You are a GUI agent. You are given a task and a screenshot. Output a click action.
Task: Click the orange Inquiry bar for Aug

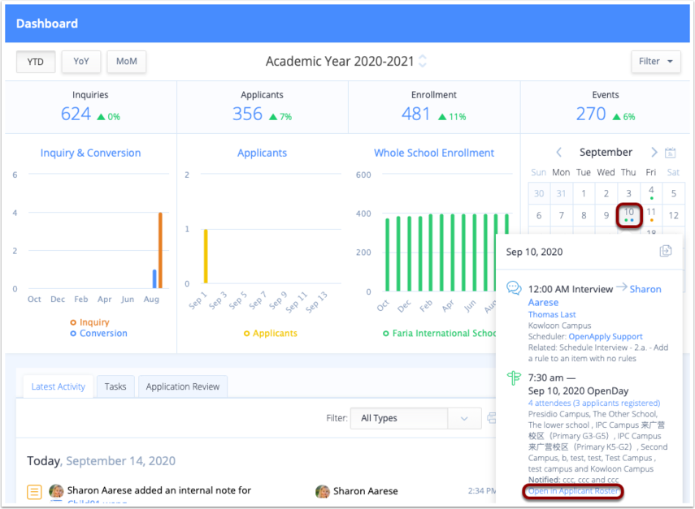160,251
